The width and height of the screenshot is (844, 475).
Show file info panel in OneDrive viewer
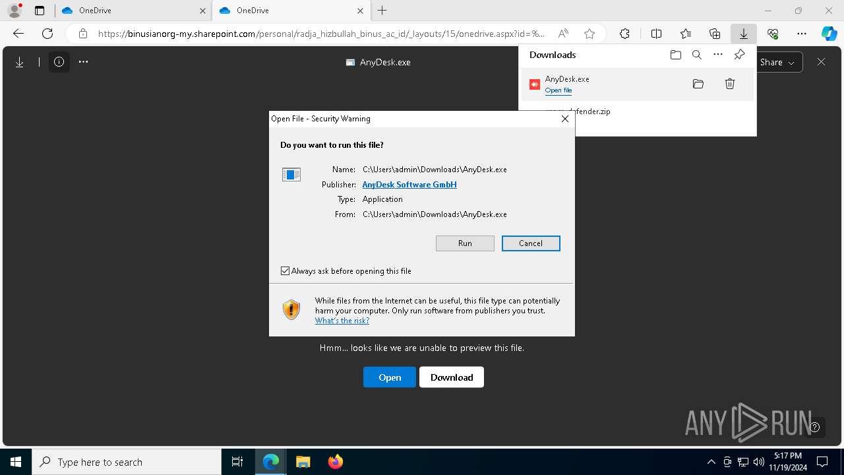point(59,62)
